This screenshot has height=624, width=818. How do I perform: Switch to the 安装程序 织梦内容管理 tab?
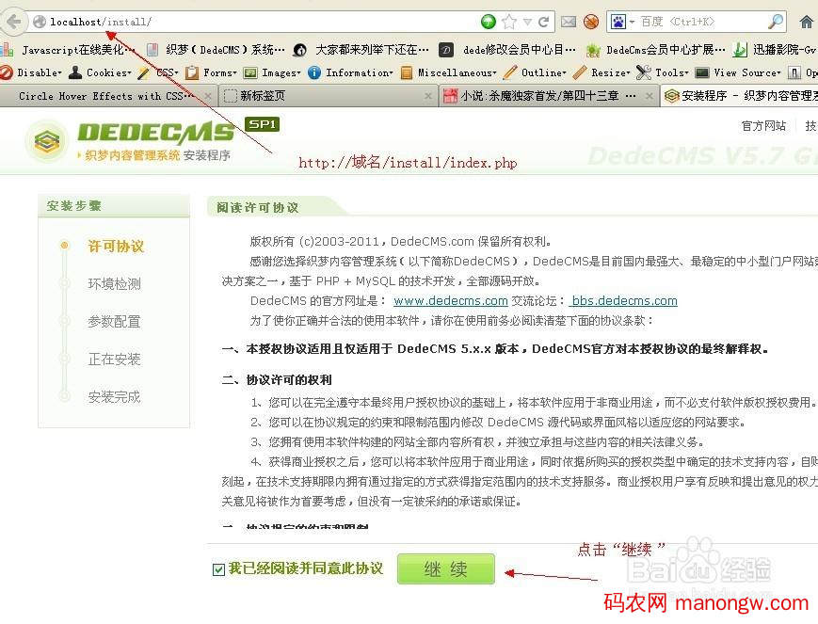738,96
